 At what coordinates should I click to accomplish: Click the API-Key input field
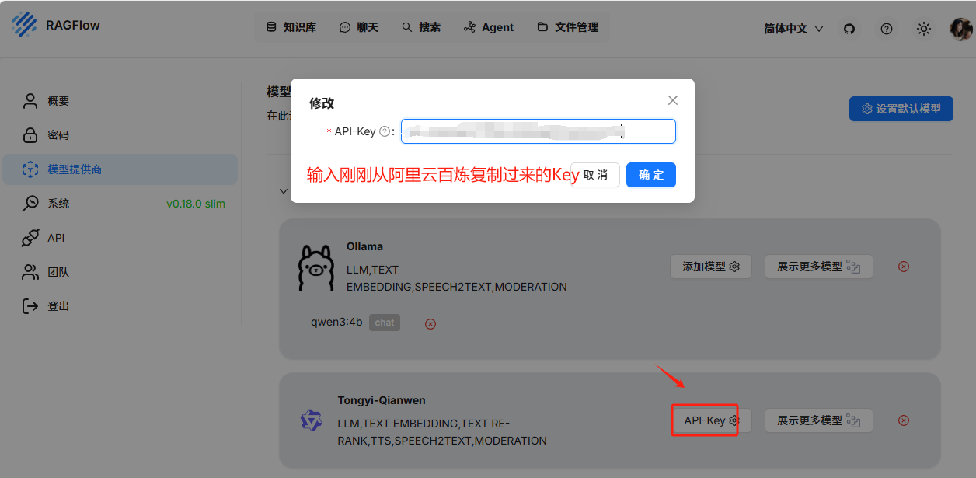[539, 131]
